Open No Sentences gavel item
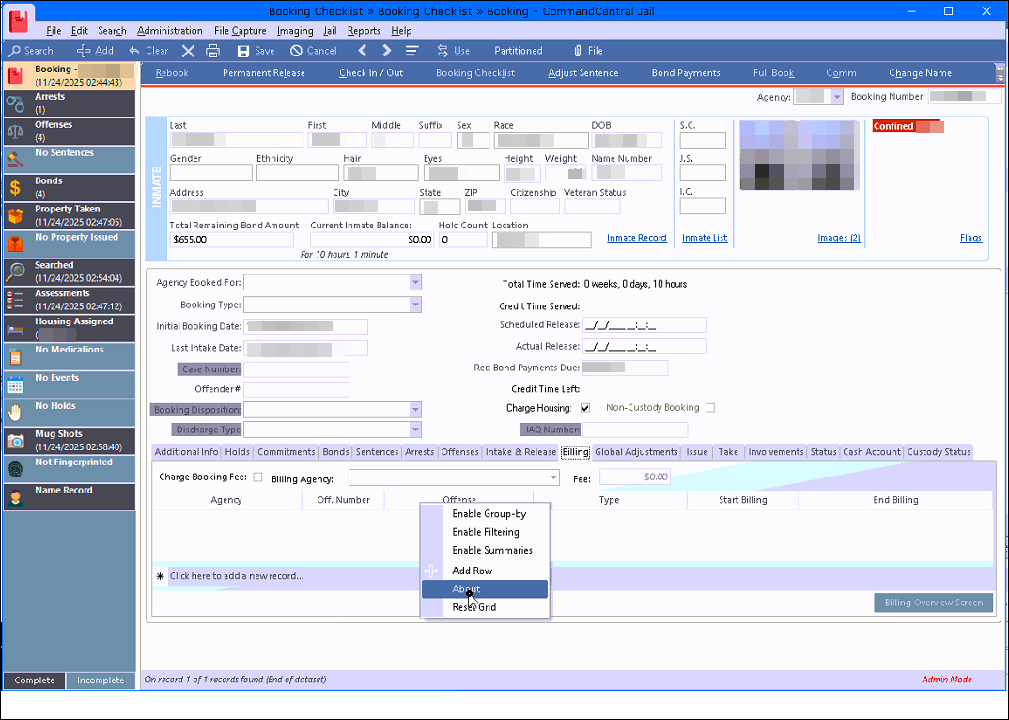 point(70,160)
